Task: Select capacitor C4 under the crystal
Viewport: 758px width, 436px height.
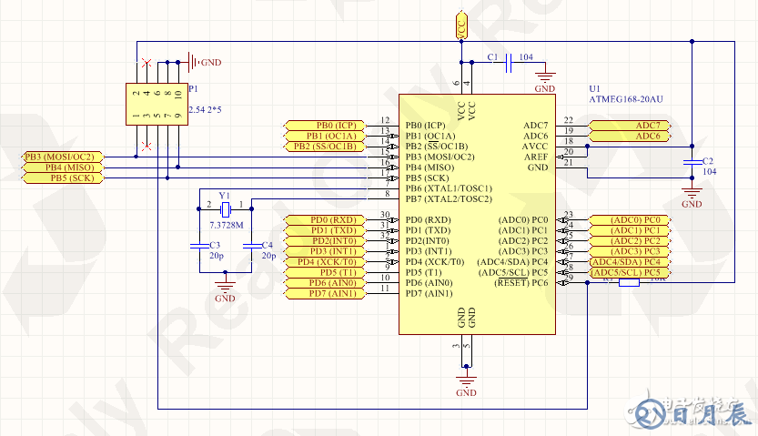Action: coord(250,246)
